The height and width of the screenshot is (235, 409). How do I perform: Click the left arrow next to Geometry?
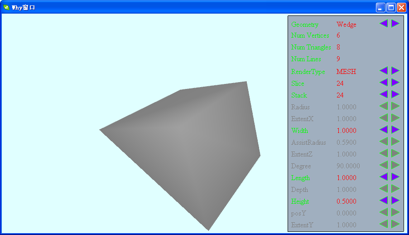click(384, 24)
